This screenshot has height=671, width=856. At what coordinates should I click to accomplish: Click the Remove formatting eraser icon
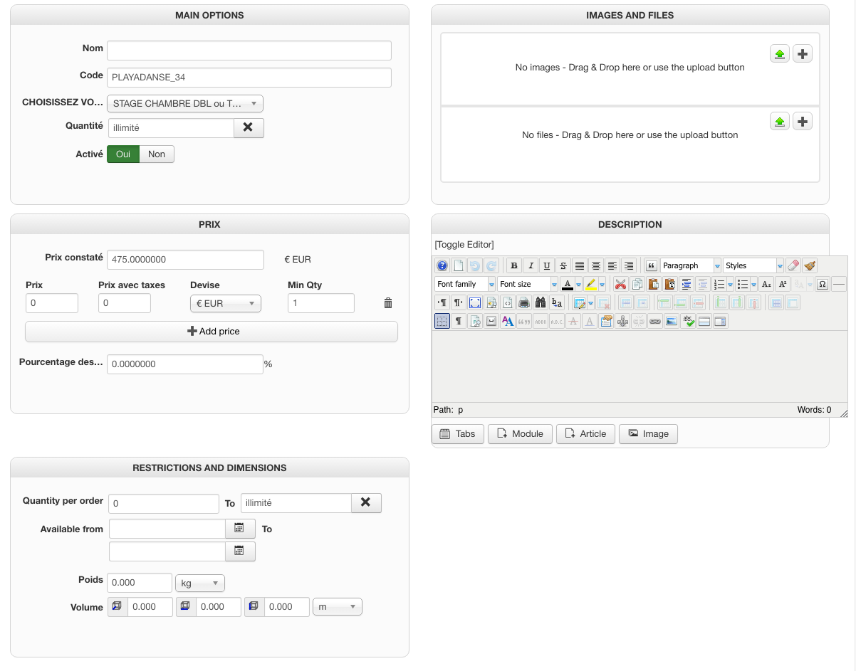pyautogui.click(x=793, y=265)
